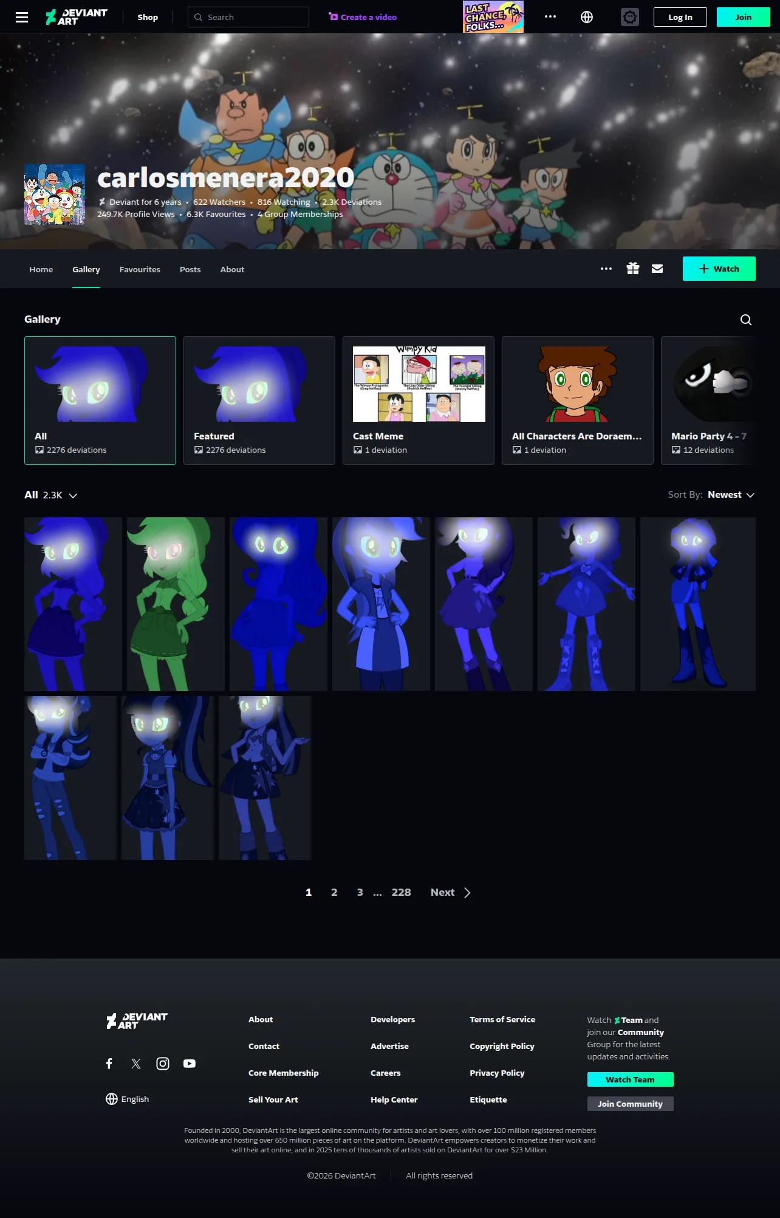
Task: Open the footer Facebook icon
Action: click(x=109, y=1064)
